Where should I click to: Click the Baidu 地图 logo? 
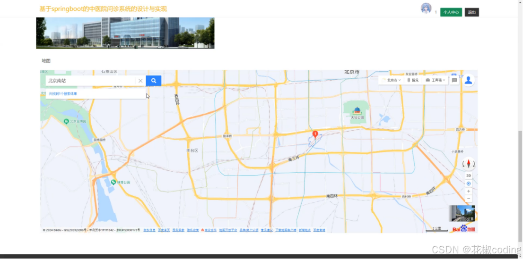coord(464,229)
